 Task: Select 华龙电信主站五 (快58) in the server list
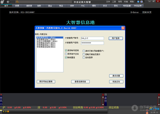coord(50,43)
